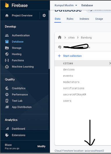Click the Storage folder icon
111x154 pixels.
[7, 48]
